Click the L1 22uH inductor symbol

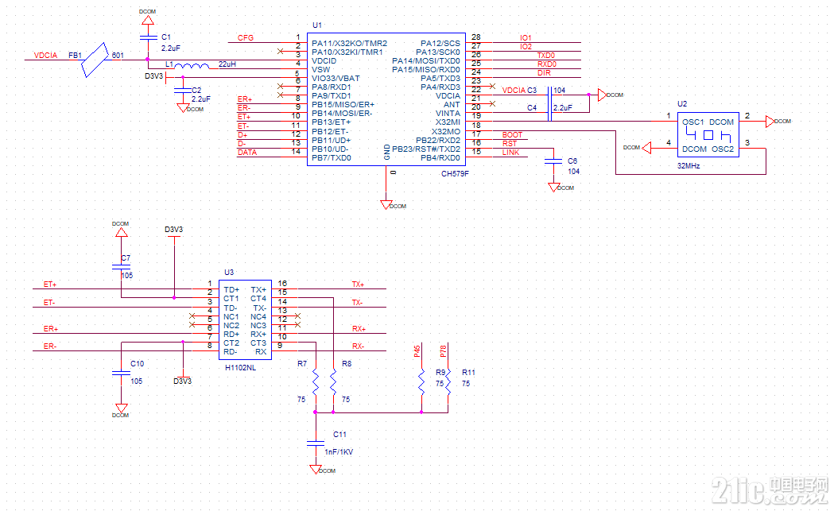(x=192, y=66)
